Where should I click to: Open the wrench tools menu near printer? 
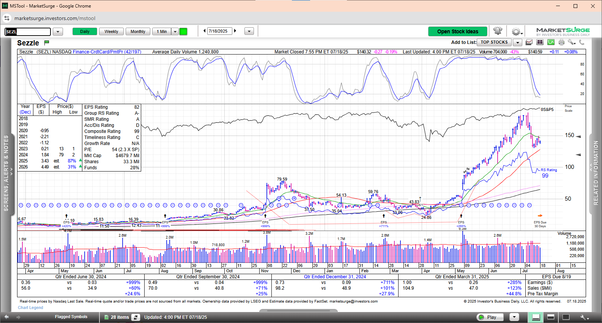pyautogui.click(x=572, y=42)
